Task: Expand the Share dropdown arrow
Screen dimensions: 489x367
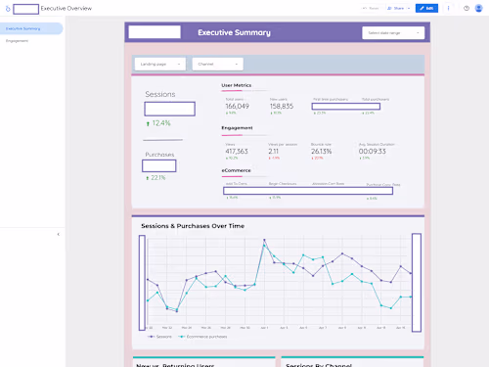Action: coord(409,8)
